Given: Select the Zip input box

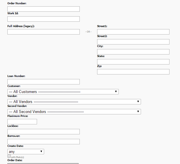Looking at the screenshot, I should [133, 72].
